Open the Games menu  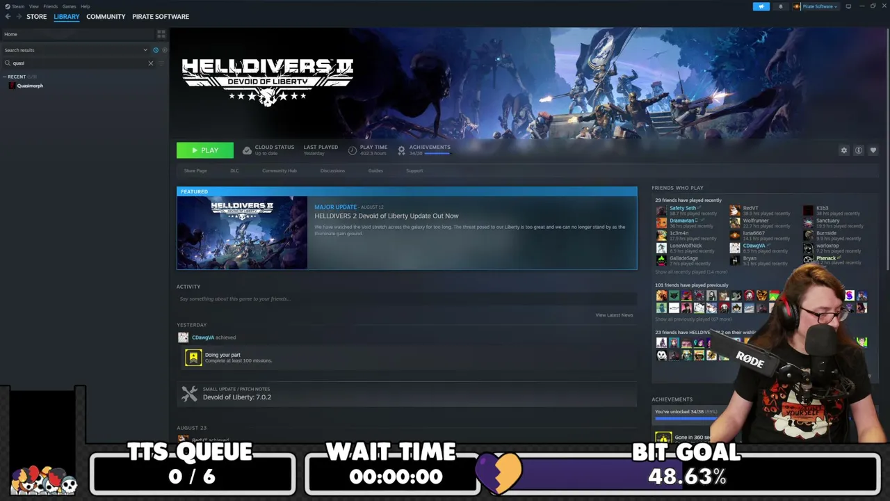[70, 6]
